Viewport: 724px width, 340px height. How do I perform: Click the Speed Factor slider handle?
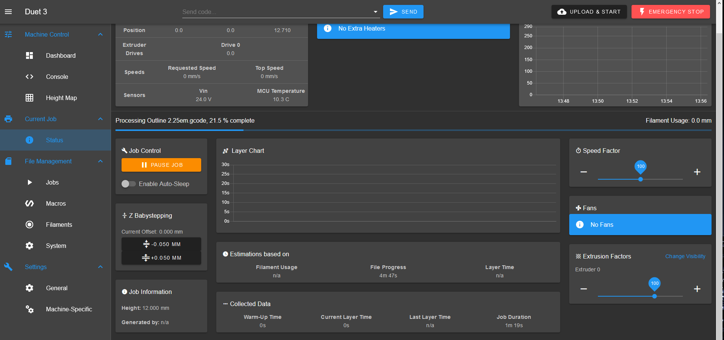[x=641, y=179]
